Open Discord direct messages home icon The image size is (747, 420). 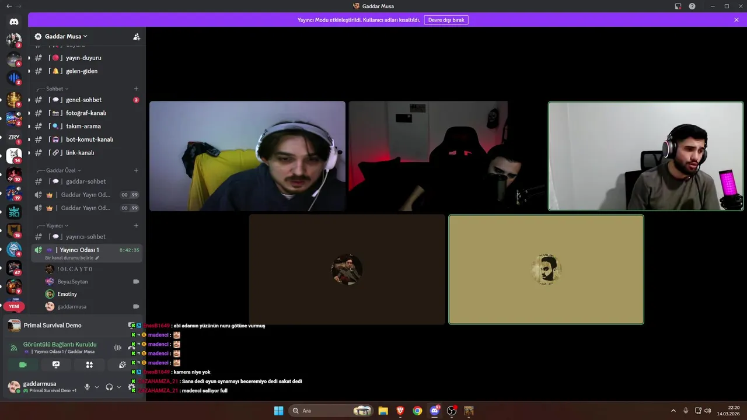[x=14, y=22]
